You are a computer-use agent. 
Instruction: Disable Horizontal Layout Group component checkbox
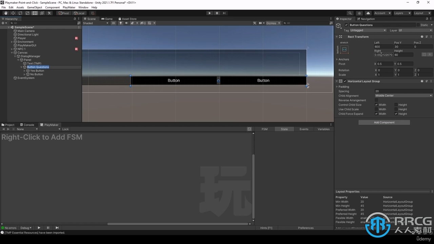(x=345, y=81)
